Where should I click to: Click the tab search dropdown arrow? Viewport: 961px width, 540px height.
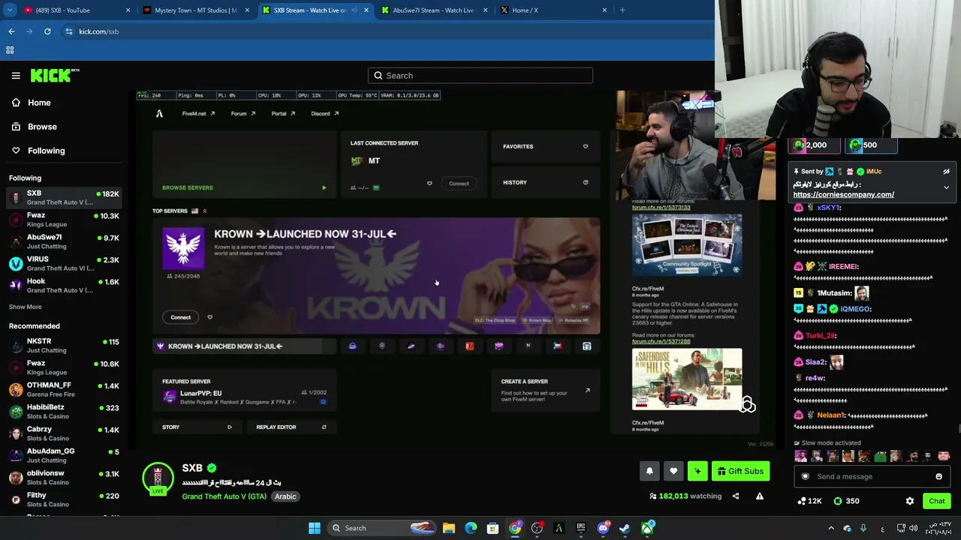10,10
